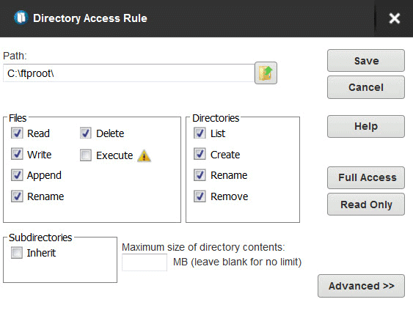Viewport: 413px width, 313px height.
Task: Uncheck the Files Read checkbox
Action: tap(17, 133)
